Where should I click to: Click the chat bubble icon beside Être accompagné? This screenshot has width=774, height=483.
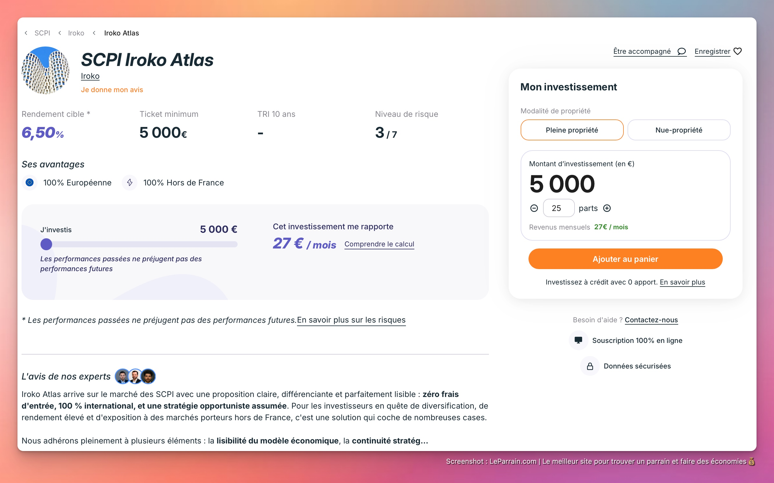[x=681, y=51]
